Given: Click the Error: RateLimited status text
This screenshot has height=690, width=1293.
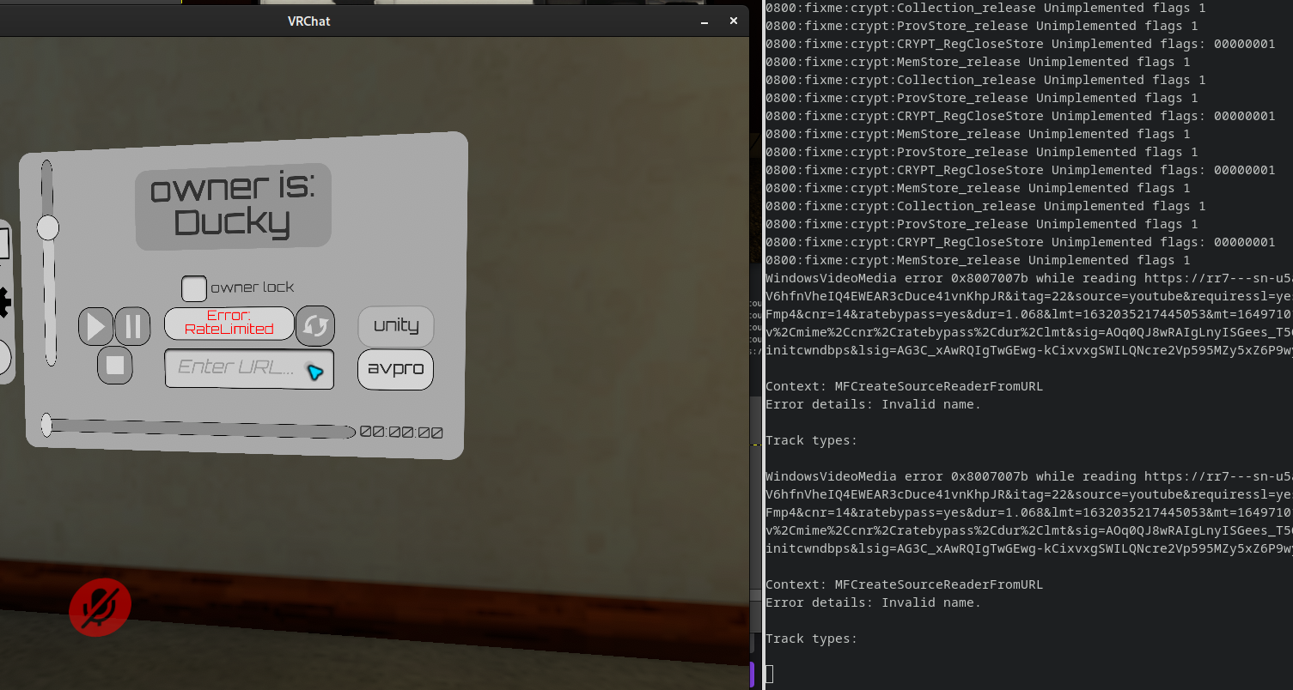Looking at the screenshot, I should [229, 324].
